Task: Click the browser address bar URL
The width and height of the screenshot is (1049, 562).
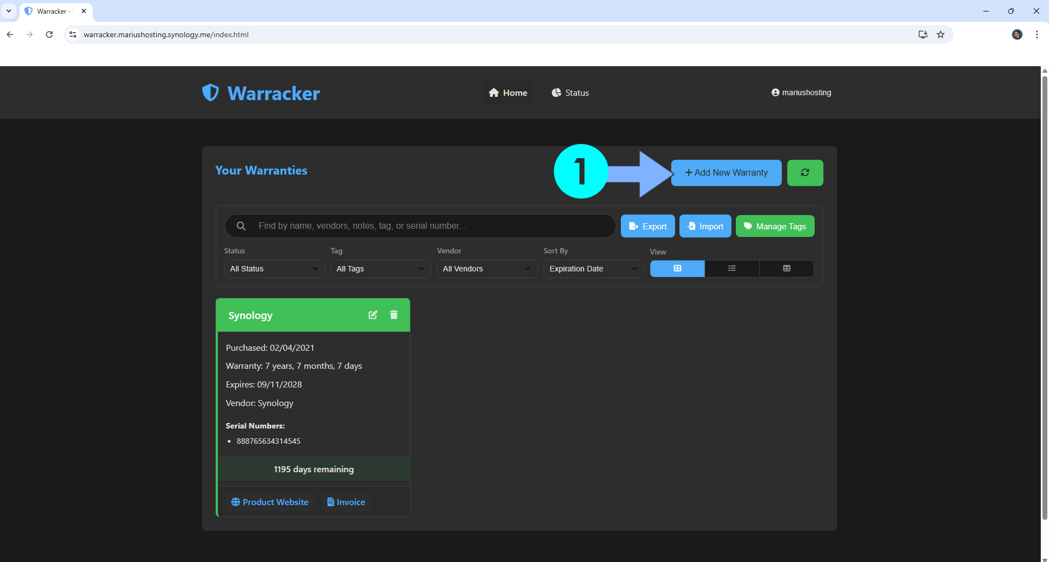Action: pyautogui.click(x=166, y=34)
